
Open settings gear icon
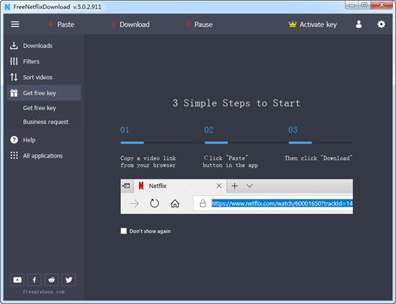point(381,24)
